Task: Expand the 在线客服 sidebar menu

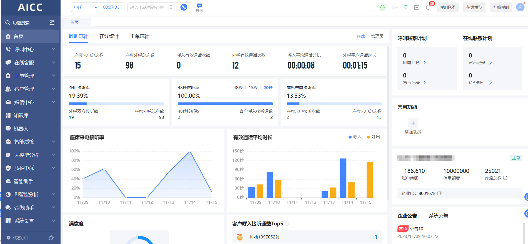Action: 30,62
